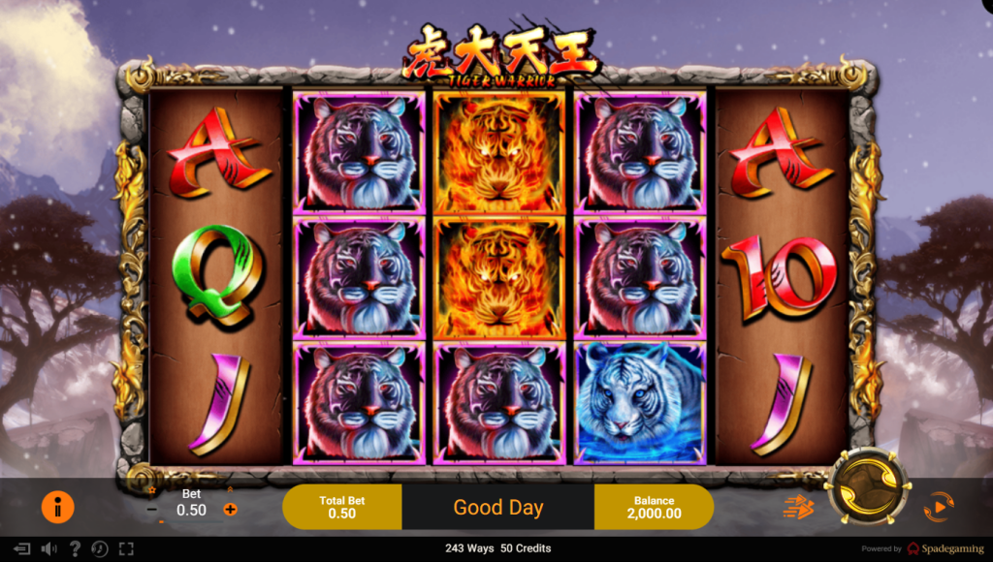Mute the game sound speaker icon

[48, 548]
